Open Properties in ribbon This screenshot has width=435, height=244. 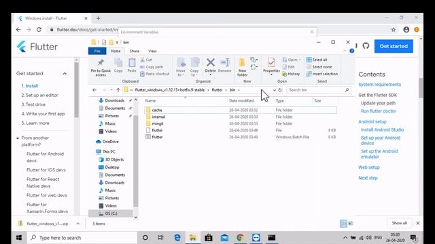tap(271, 66)
